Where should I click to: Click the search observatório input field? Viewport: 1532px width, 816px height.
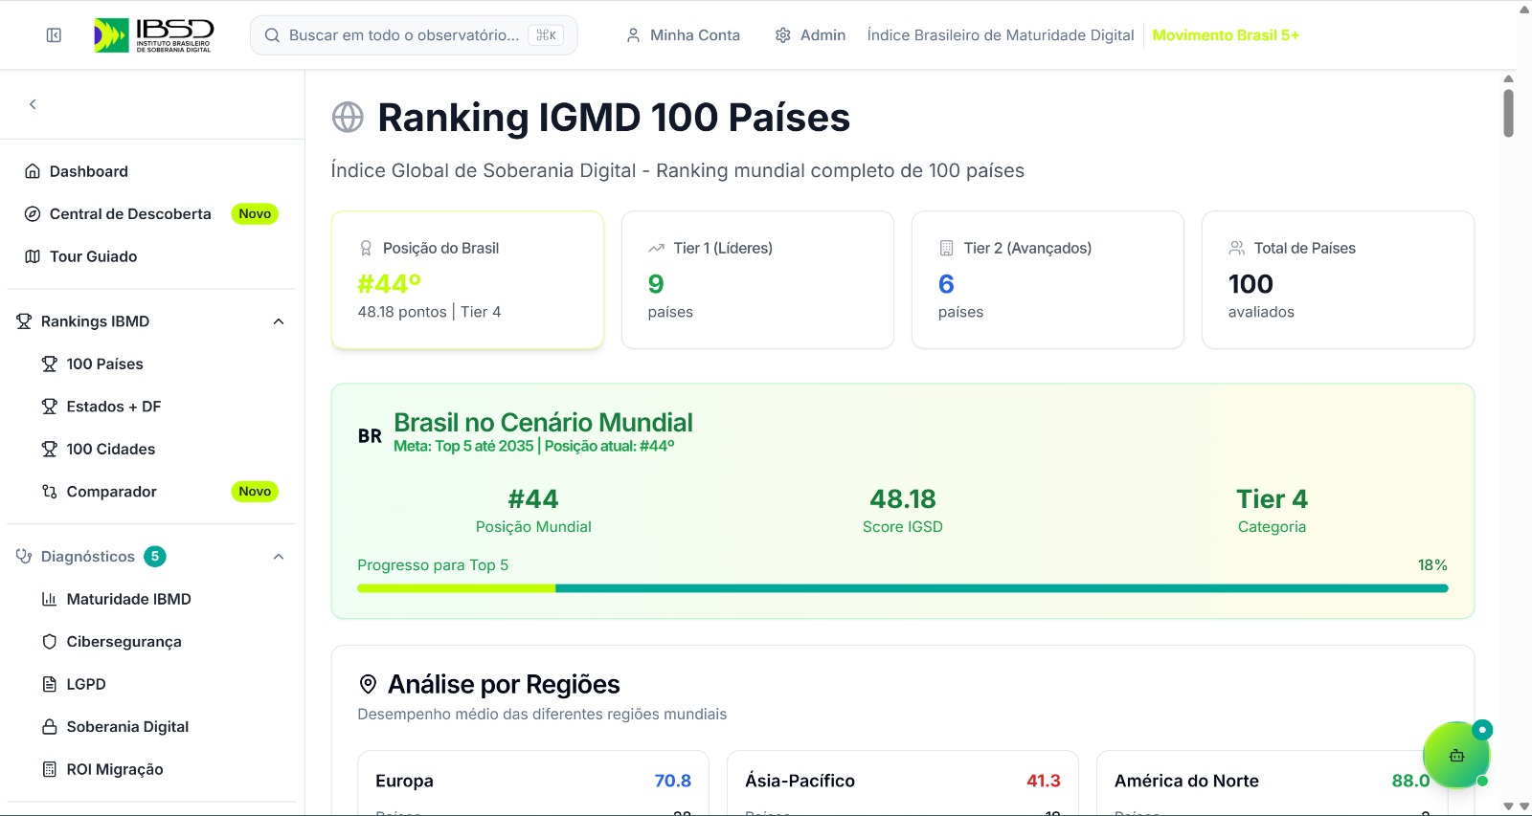(403, 35)
